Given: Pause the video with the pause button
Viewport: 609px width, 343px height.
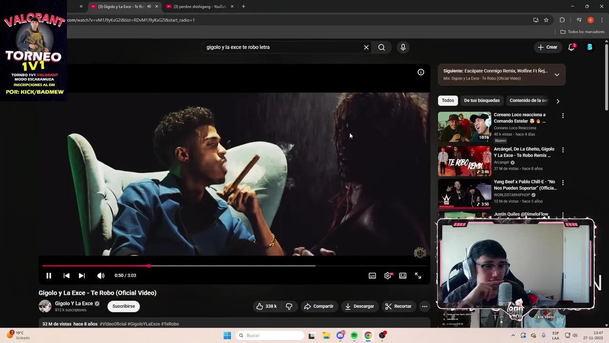Looking at the screenshot, I should (49, 275).
